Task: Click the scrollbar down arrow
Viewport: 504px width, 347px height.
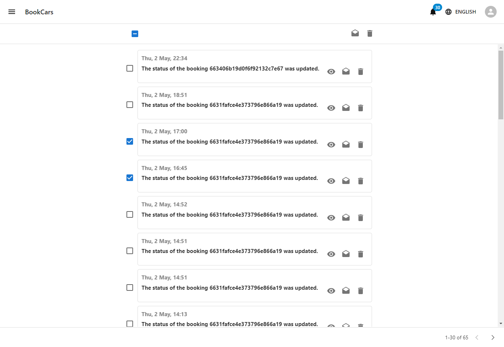Action: point(501,323)
